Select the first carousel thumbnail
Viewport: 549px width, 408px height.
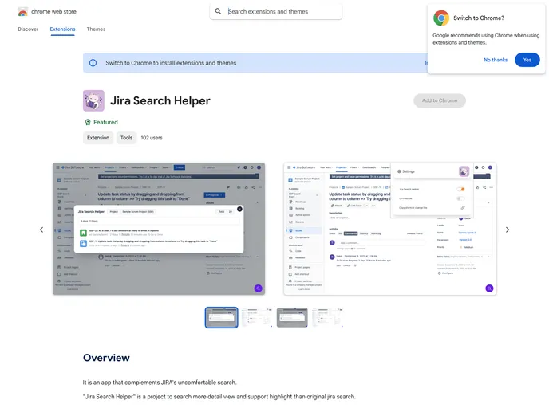(221, 317)
